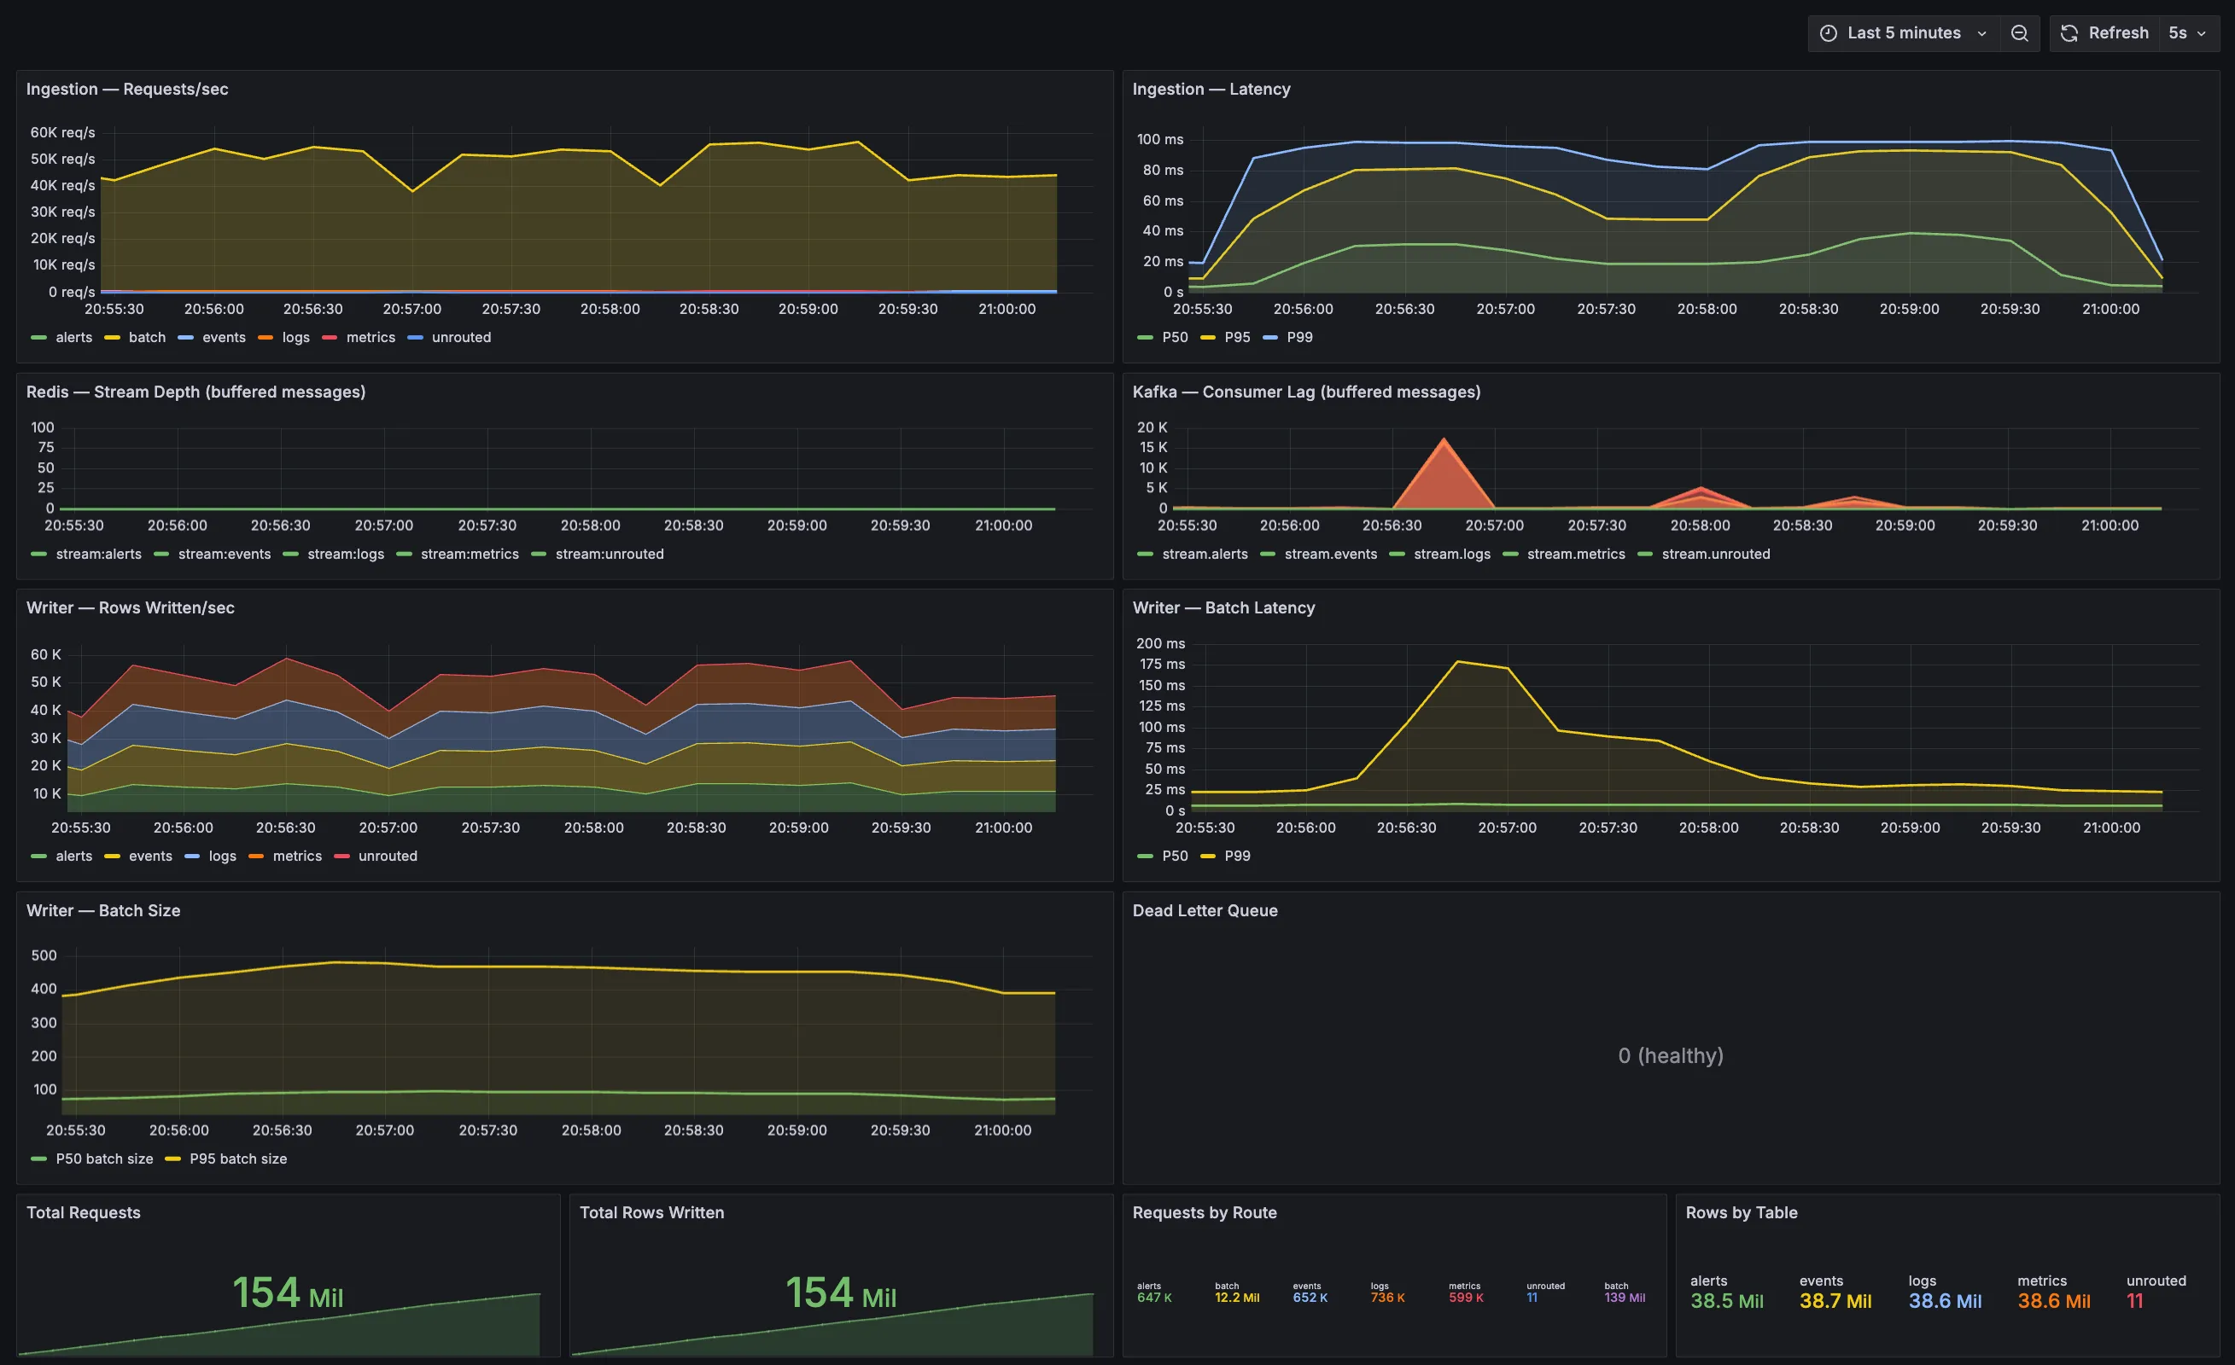Open the Ingestion — Requests/sec panel title menu

[127, 89]
